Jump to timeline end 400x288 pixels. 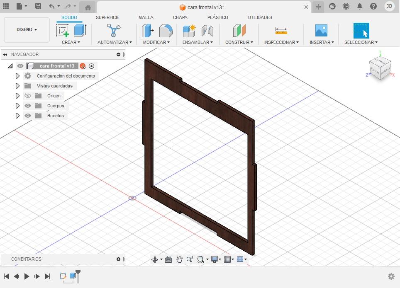point(48,276)
